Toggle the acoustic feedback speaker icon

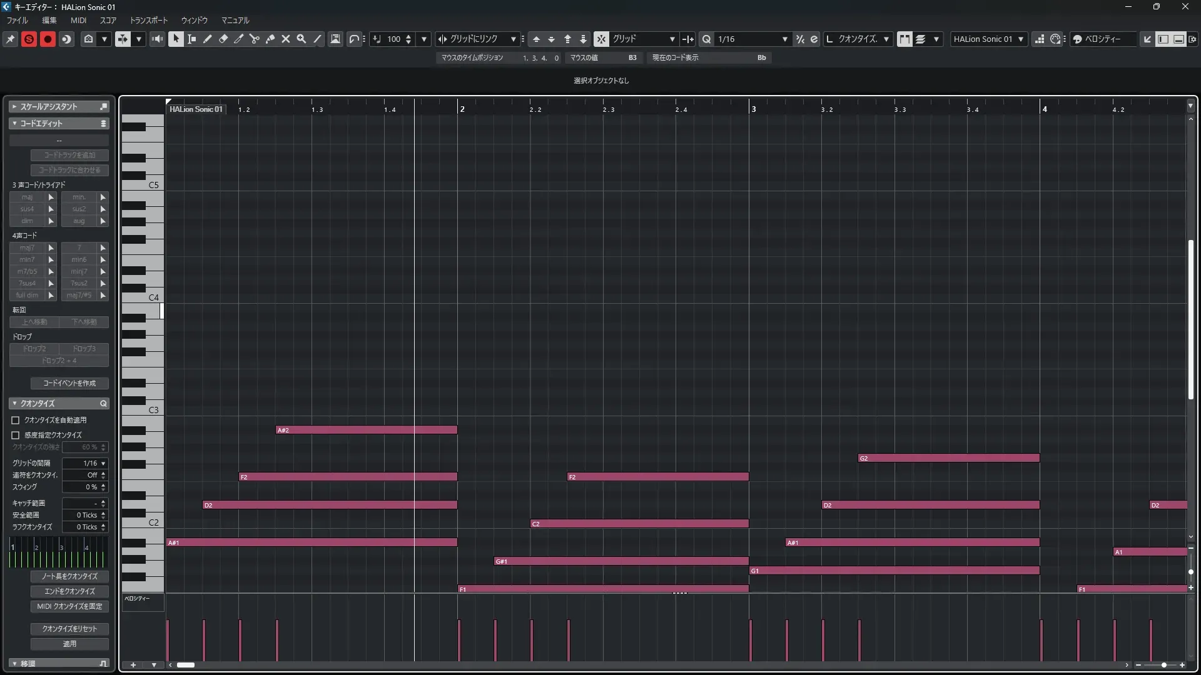tap(157, 39)
